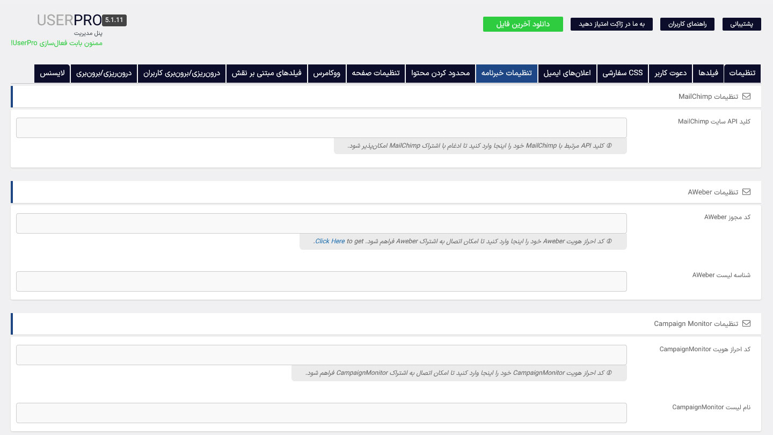This screenshot has height=435, width=773.
Task: Click envelope icon beside MailChimp settings heading
Action: tap(746, 97)
